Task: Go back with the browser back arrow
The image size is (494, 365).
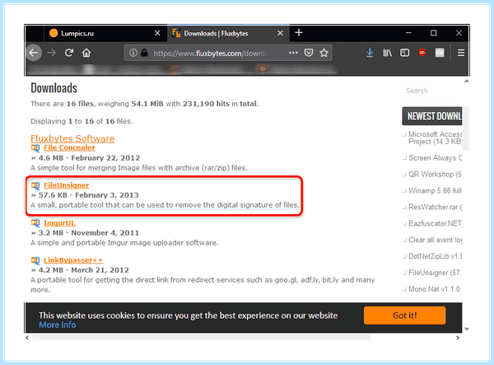Action: (34, 53)
